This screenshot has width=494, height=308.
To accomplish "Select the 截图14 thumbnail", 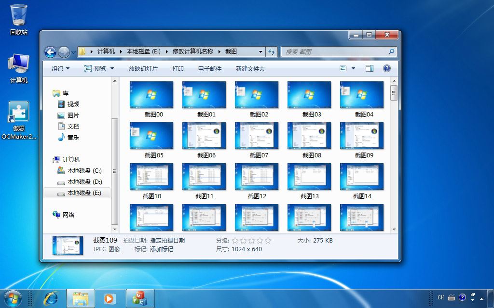I will click(362, 177).
